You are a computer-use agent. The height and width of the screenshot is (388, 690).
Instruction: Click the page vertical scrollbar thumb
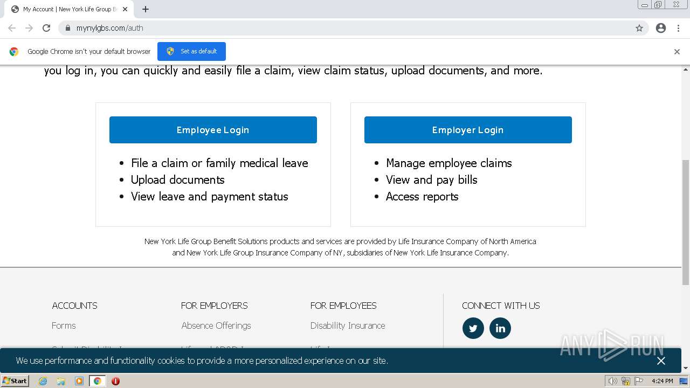click(x=686, y=223)
